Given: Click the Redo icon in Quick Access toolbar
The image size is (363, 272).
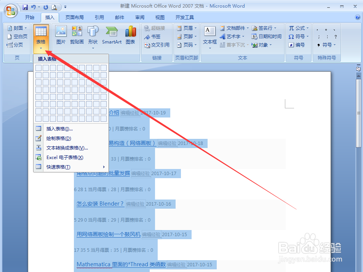Looking at the screenshot, I should click(46, 7).
